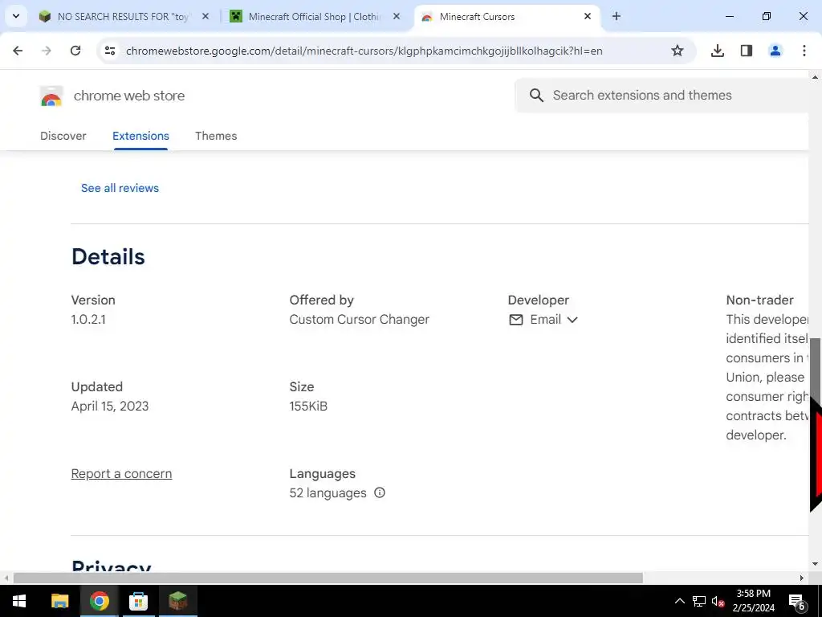
Task: Open a new browser tab
Action: pyautogui.click(x=616, y=16)
